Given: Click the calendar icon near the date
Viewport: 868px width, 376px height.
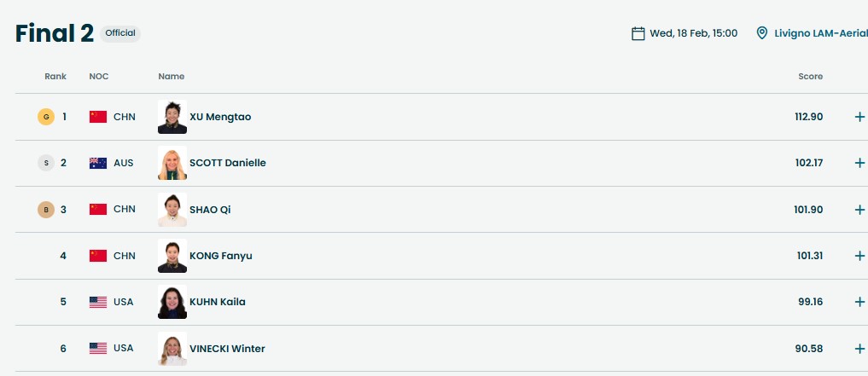Looking at the screenshot, I should 638,33.
